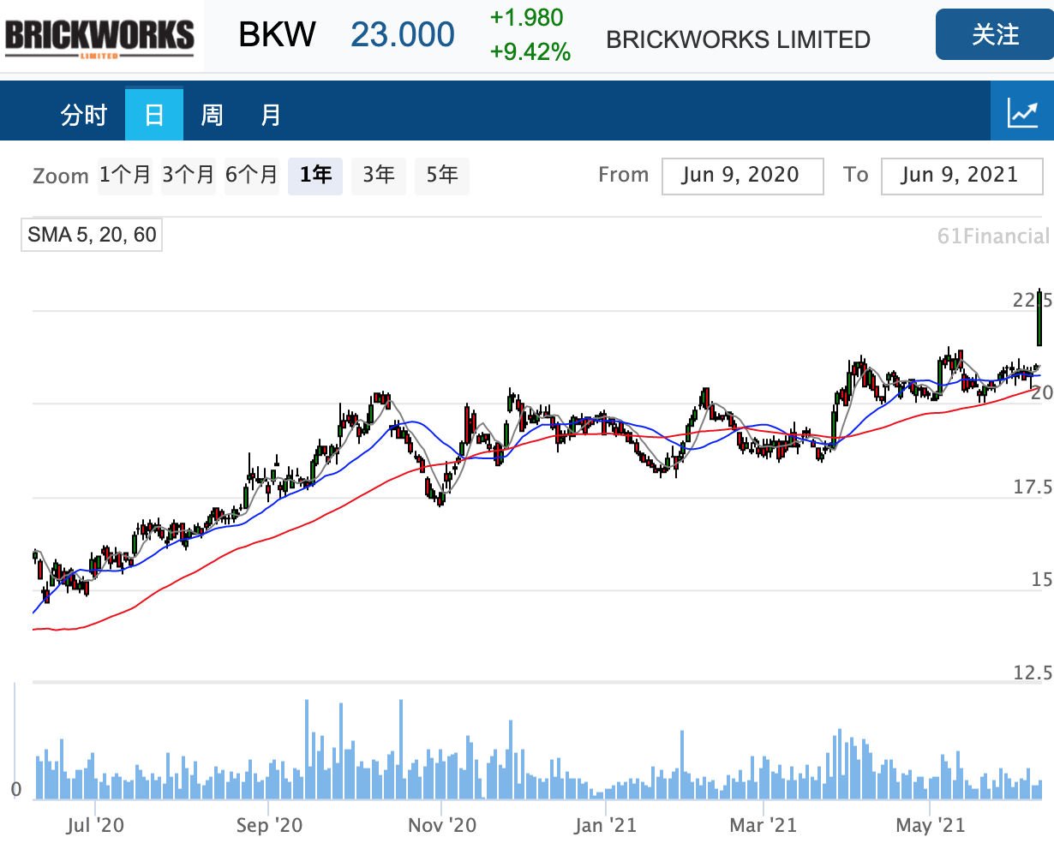This screenshot has width=1054, height=855.
Task: Click the Nov '20 axis label
Action: (x=442, y=825)
